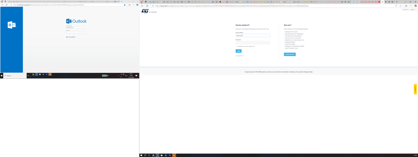Open the Manage Cookies footer link

tap(308, 72)
